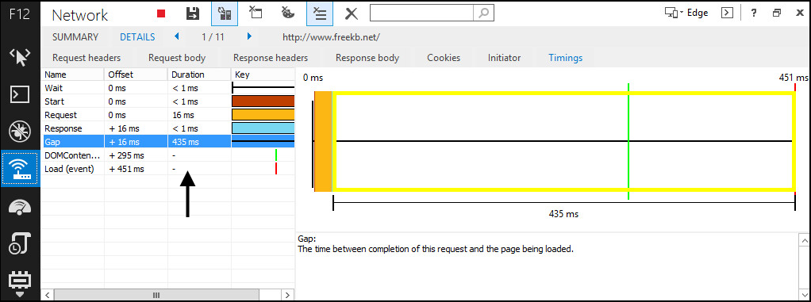Click the clear cookies icon

(x=288, y=13)
